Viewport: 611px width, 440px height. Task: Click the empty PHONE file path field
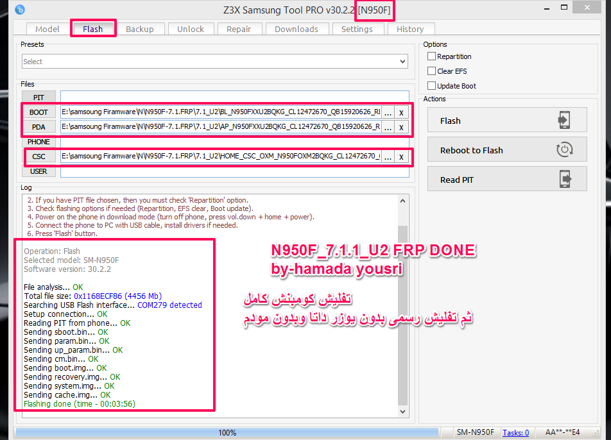click(x=235, y=142)
